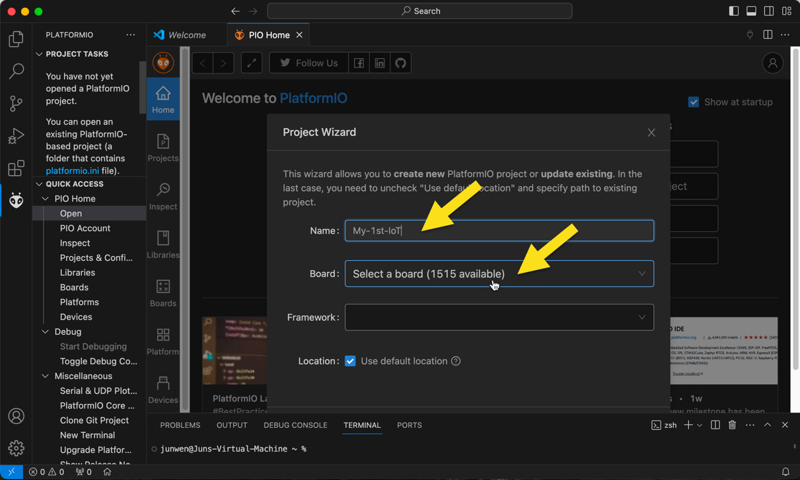The width and height of the screenshot is (800, 480).
Task: Collapse the PIO Home tree node
Action: click(x=46, y=199)
